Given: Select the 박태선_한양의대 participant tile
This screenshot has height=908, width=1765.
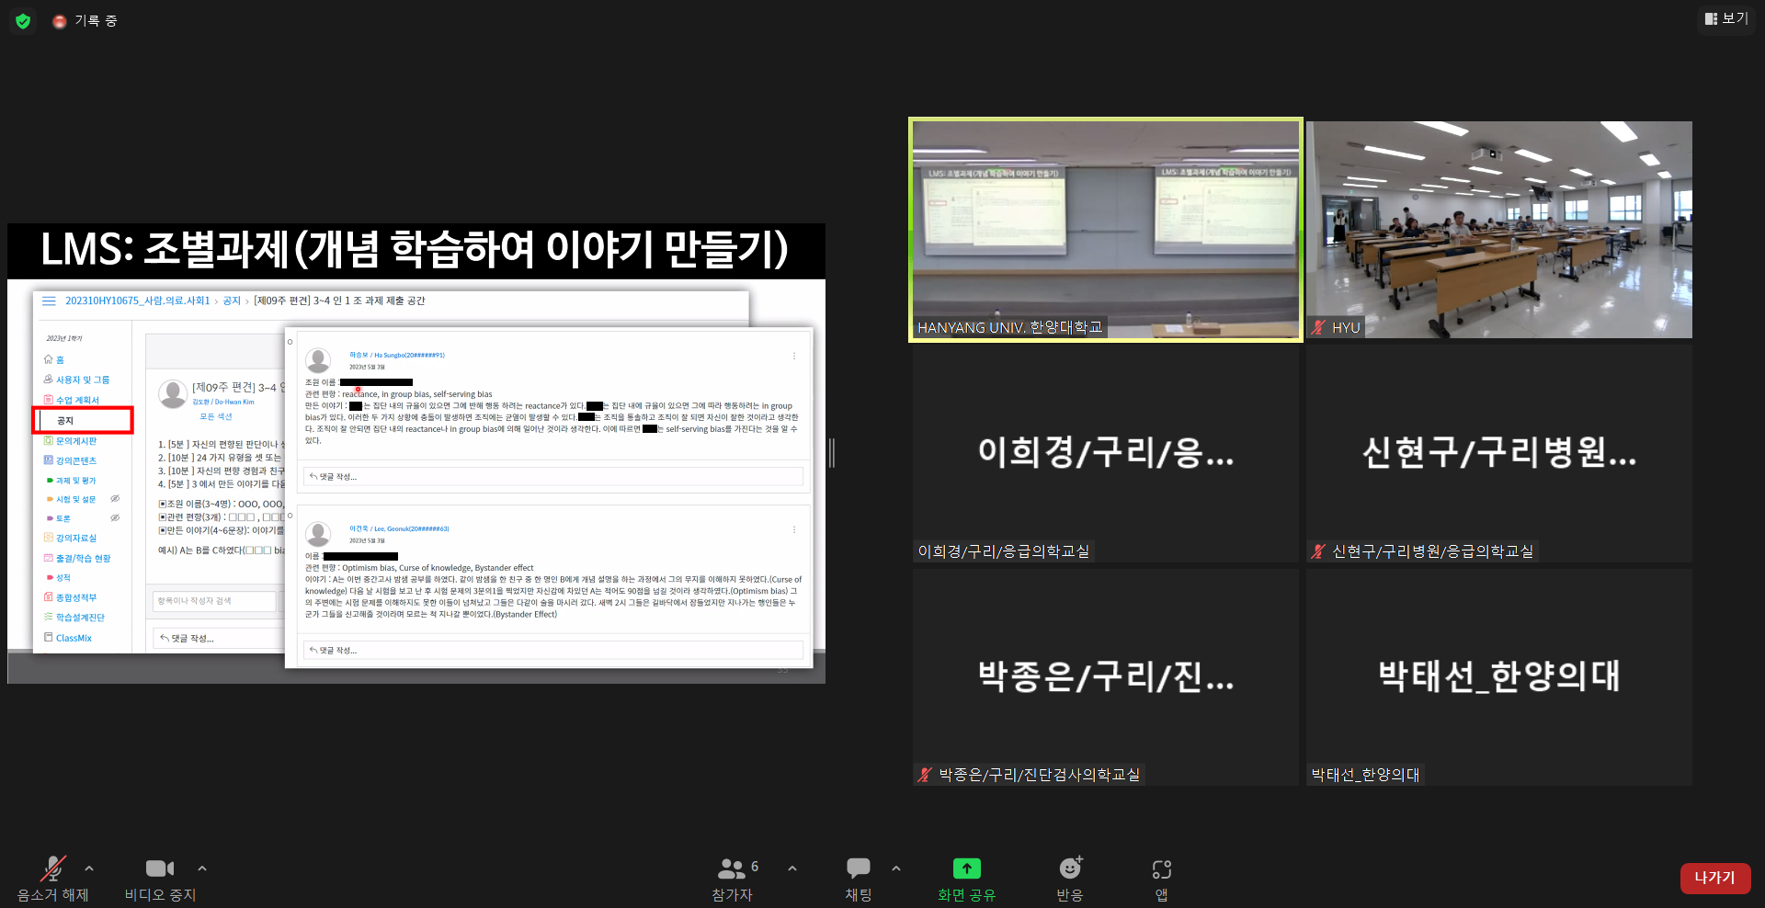Looking at the screenshot, I should click(1498, 676).
